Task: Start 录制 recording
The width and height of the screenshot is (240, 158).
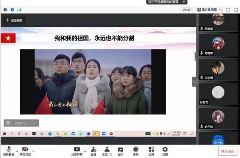Action: pos(135,151)
